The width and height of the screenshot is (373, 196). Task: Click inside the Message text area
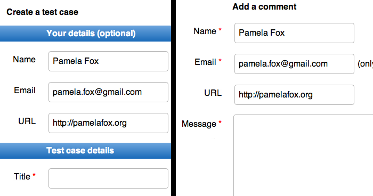click(x=303, y=156)
